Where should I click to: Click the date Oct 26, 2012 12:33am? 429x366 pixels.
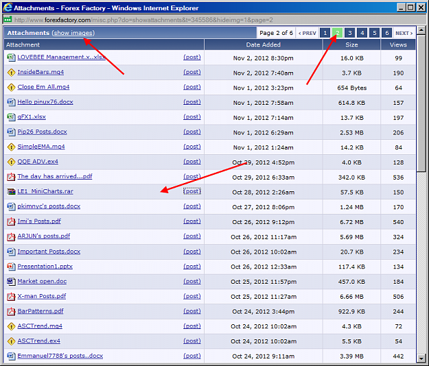coord(263,267)
